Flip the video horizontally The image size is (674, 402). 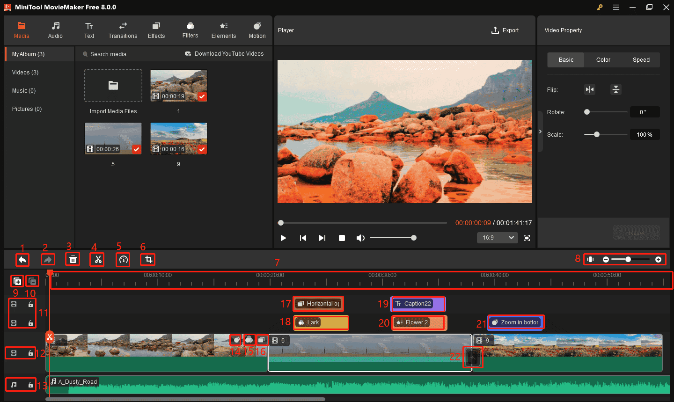click(590, 89)
